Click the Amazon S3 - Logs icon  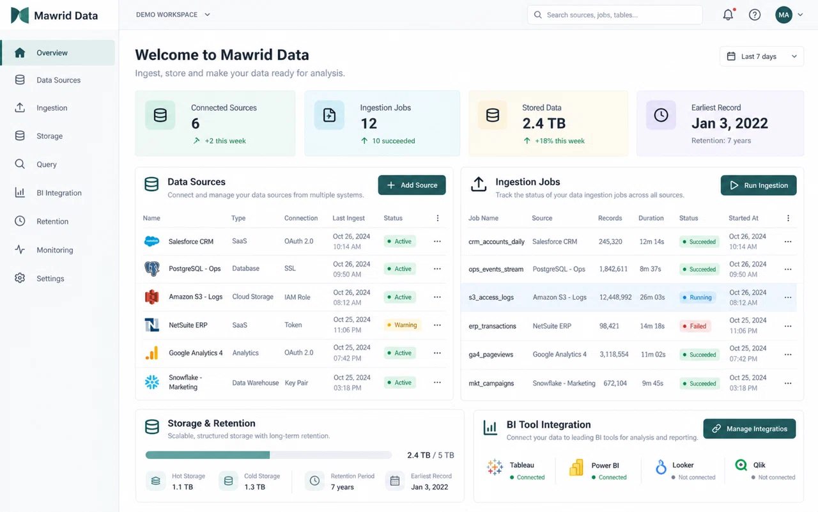pos(151,297)
